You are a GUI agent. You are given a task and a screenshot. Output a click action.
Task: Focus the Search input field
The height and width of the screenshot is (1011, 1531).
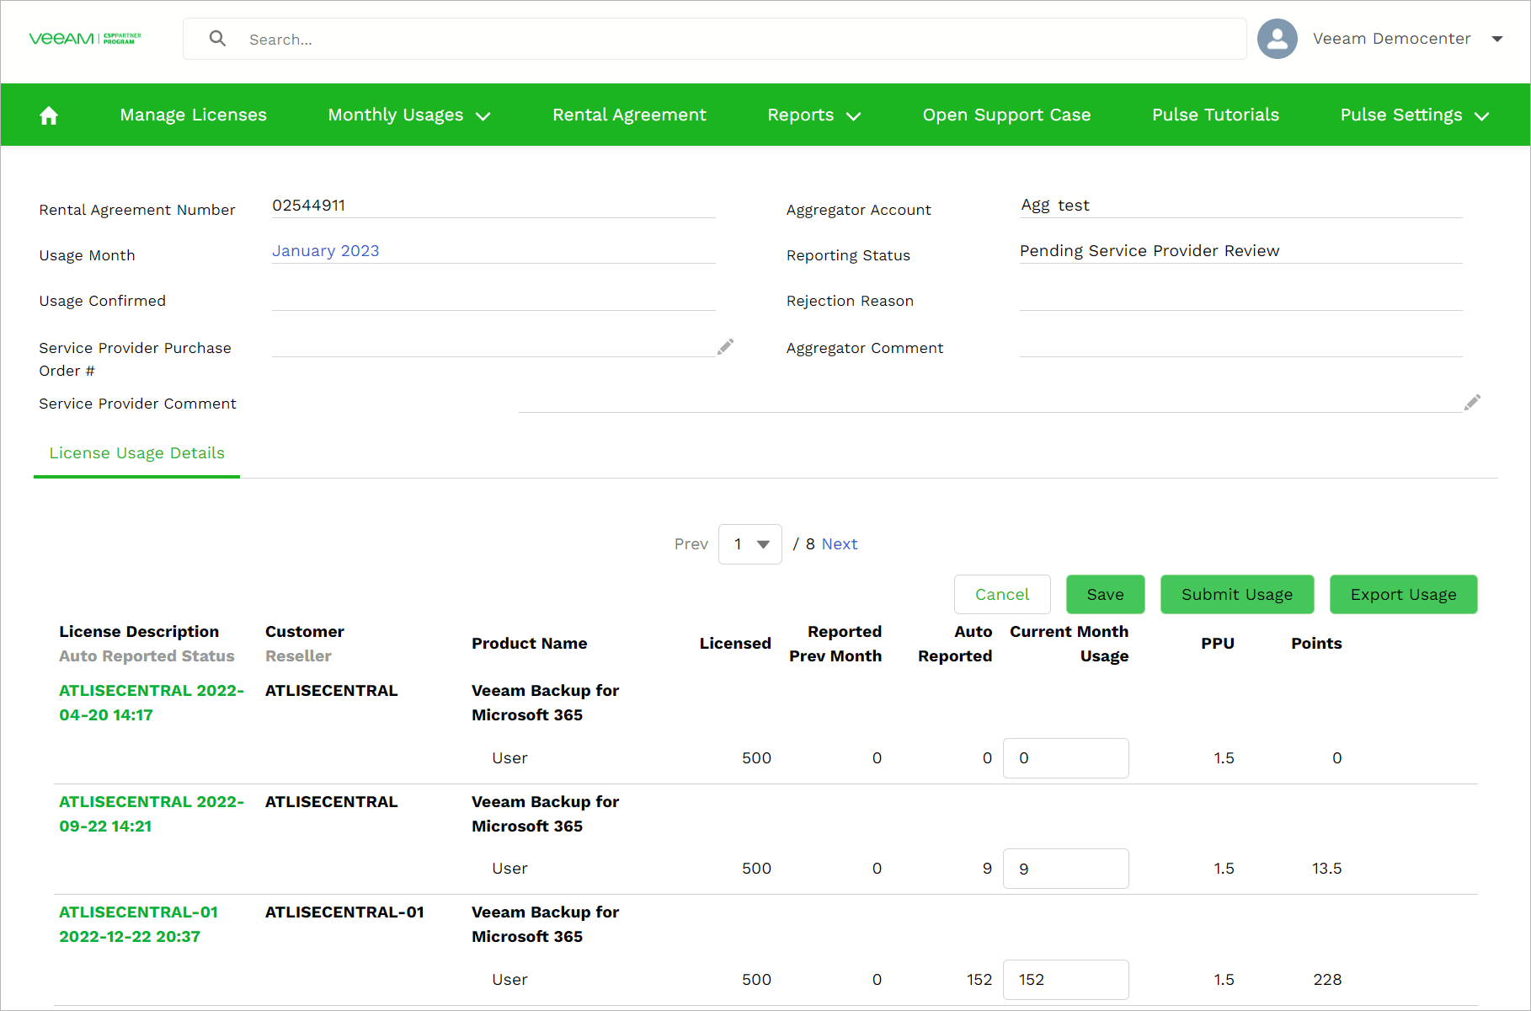click(x=714, y=39)
